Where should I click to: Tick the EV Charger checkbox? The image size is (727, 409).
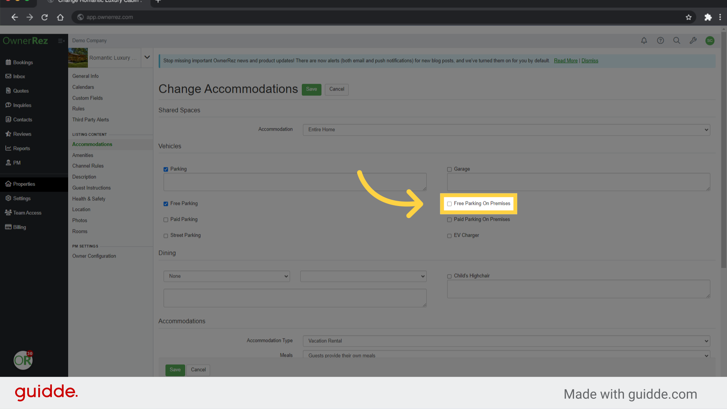tap(449, 236)
